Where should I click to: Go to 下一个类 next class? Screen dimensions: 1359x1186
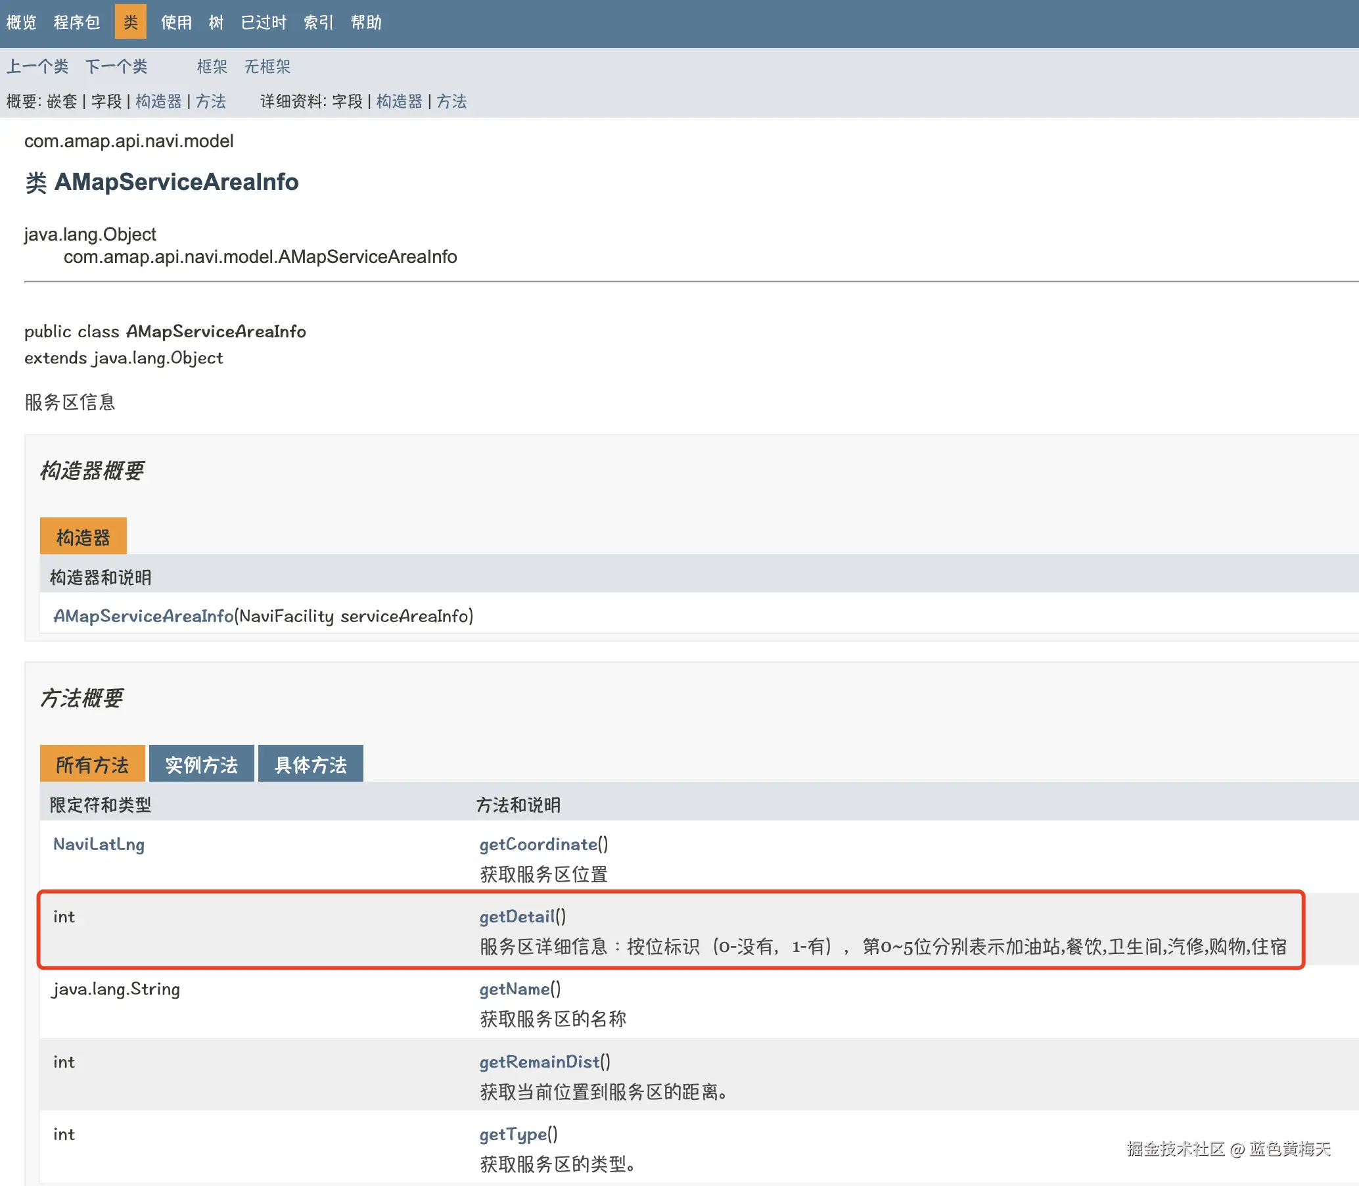click(116, 66)
